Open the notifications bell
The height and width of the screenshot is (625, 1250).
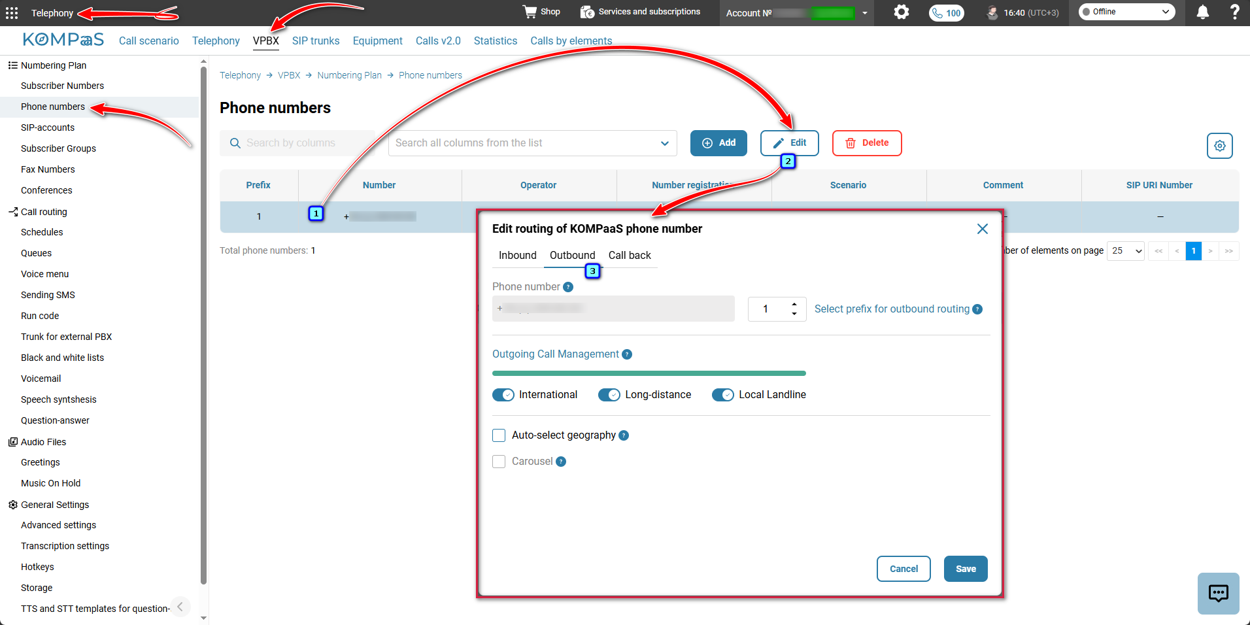(1202, 12)
